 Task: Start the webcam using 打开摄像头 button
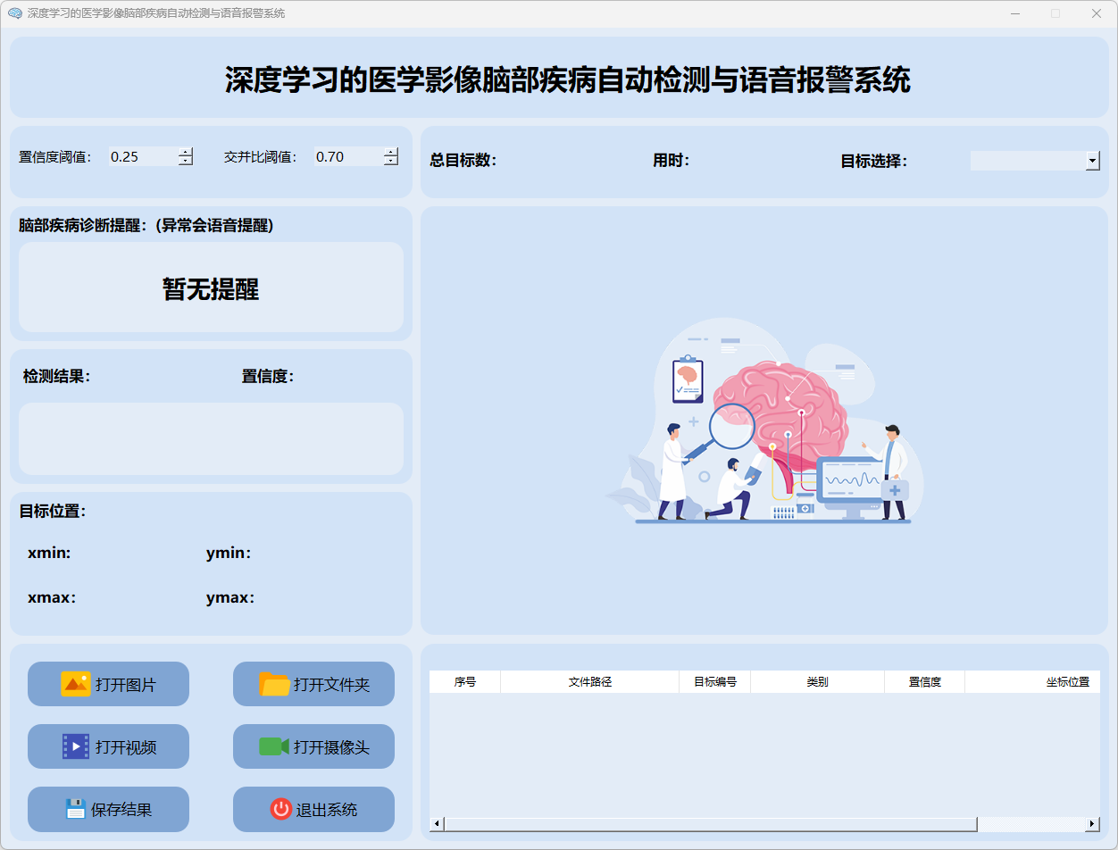click(x=313, y=746)
